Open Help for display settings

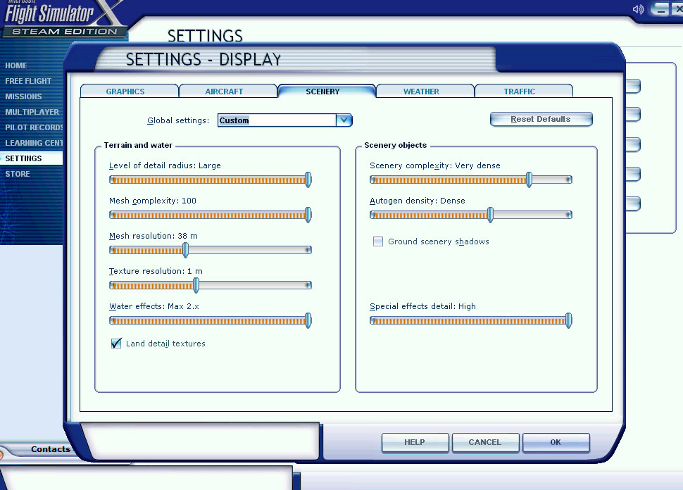coord(415,442)
